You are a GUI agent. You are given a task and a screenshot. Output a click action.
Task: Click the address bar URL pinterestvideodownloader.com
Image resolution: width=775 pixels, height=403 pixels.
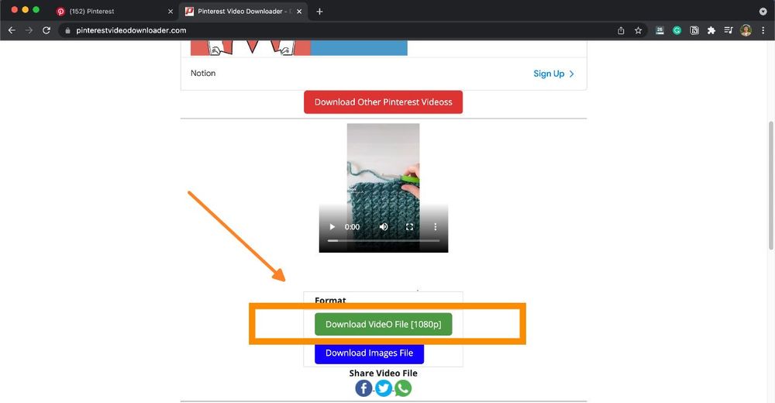pyautogui.click(x=131, y=31)
